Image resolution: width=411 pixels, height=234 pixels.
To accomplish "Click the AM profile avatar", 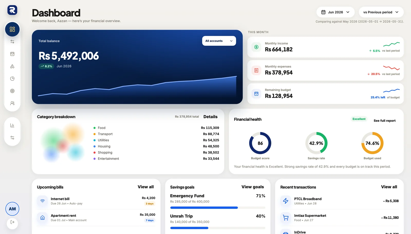I will point(12,209).
